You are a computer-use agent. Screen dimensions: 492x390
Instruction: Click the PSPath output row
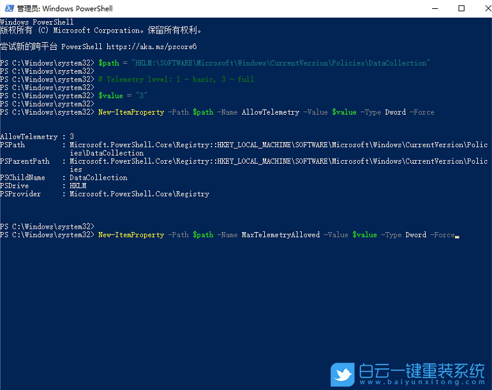click(244, 148)
